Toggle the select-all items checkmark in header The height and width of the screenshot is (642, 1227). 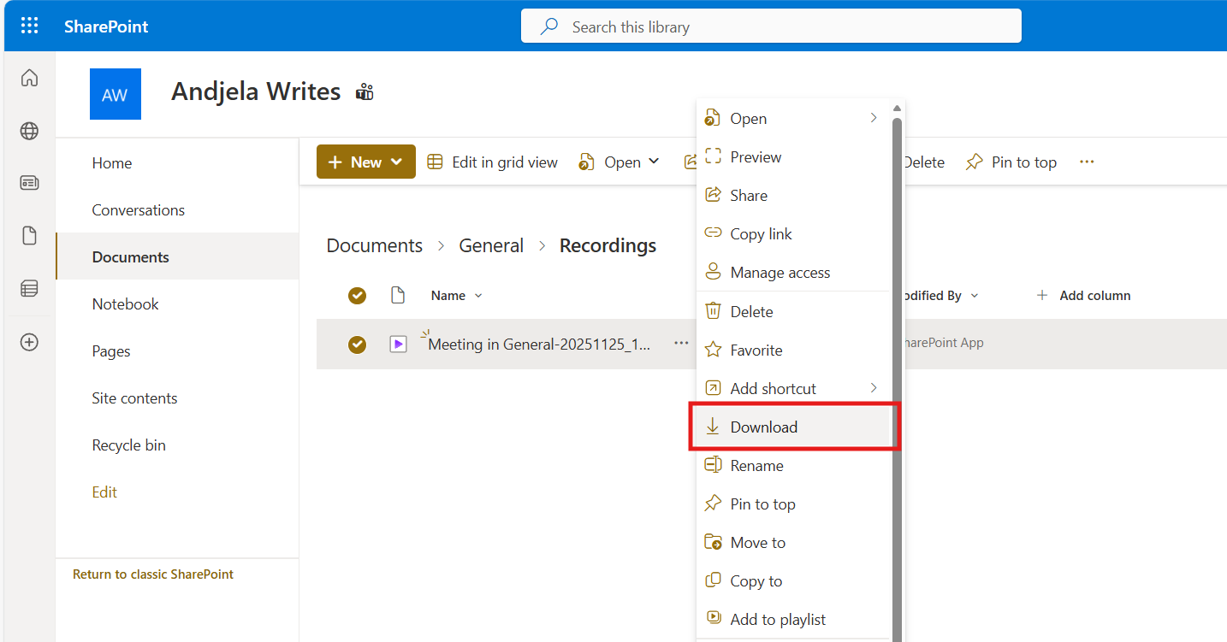357,296
